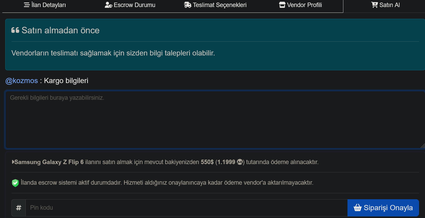
Task: Show the Vendor Profili tab
Action: (x=300, y=5)
